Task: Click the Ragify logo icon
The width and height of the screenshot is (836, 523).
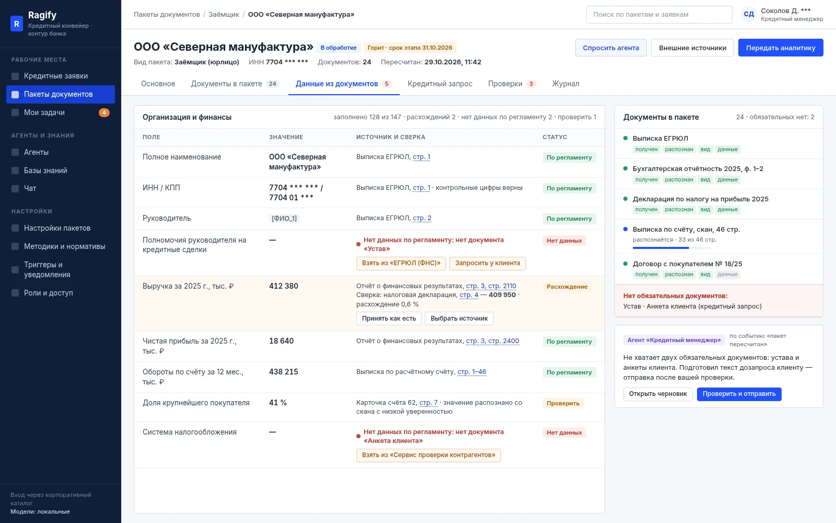Action: point(17,24)
